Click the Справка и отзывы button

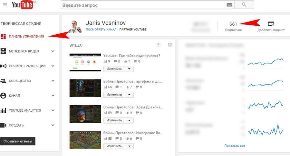tap(18, 141)
